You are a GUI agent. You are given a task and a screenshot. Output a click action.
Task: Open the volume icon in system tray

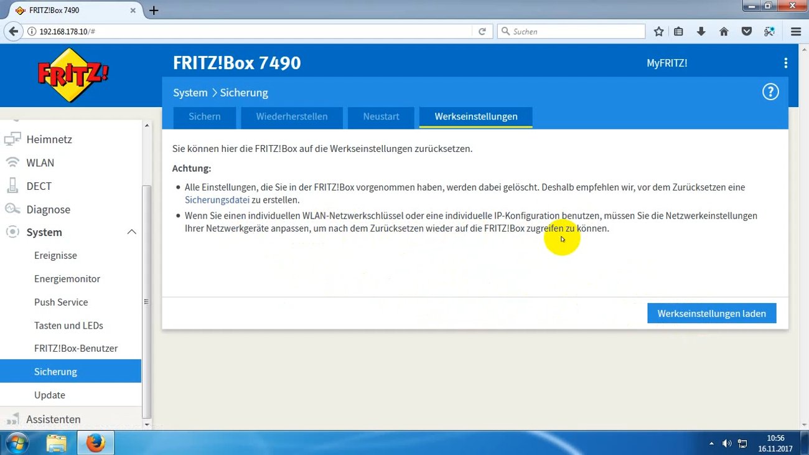(726, 443)
